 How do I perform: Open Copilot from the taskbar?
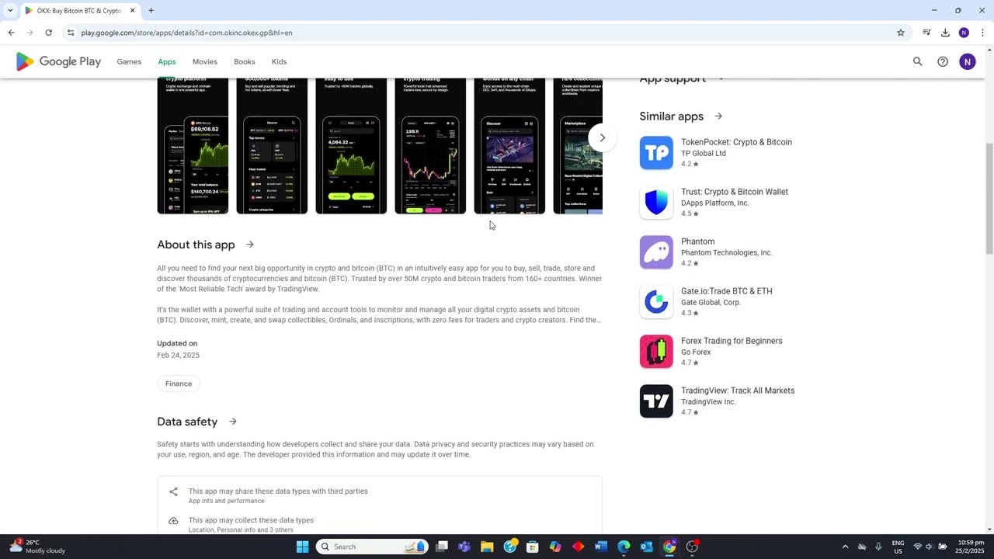pyautogui.click(x=555, y=547)
